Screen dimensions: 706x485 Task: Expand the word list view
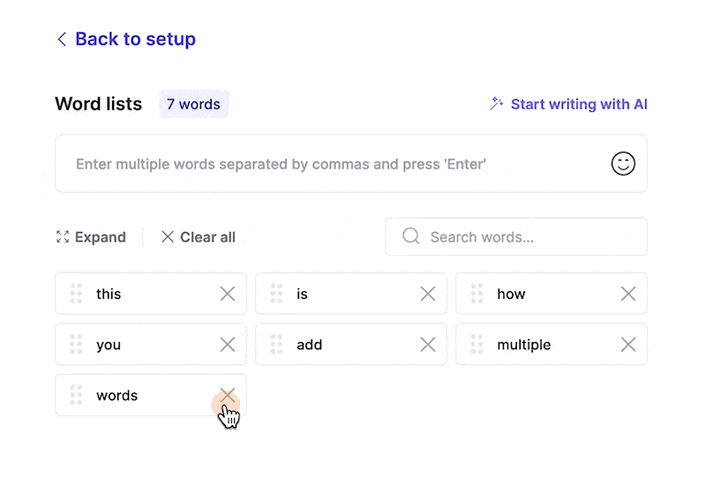(x=91, y=237)
